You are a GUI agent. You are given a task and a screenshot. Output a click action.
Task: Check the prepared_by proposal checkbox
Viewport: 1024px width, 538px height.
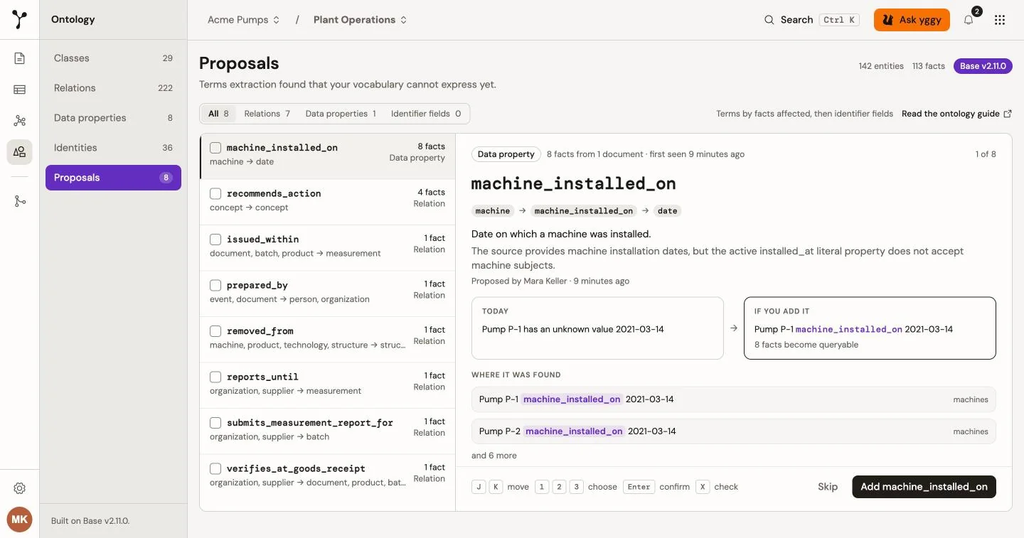coord(215,285)
